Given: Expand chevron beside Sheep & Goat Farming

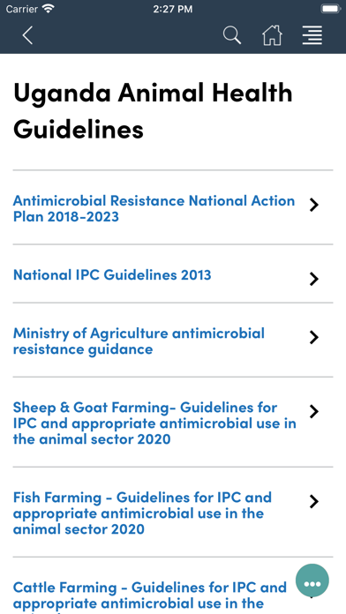Looking at the screenshot, I should (x=314, y=412).
